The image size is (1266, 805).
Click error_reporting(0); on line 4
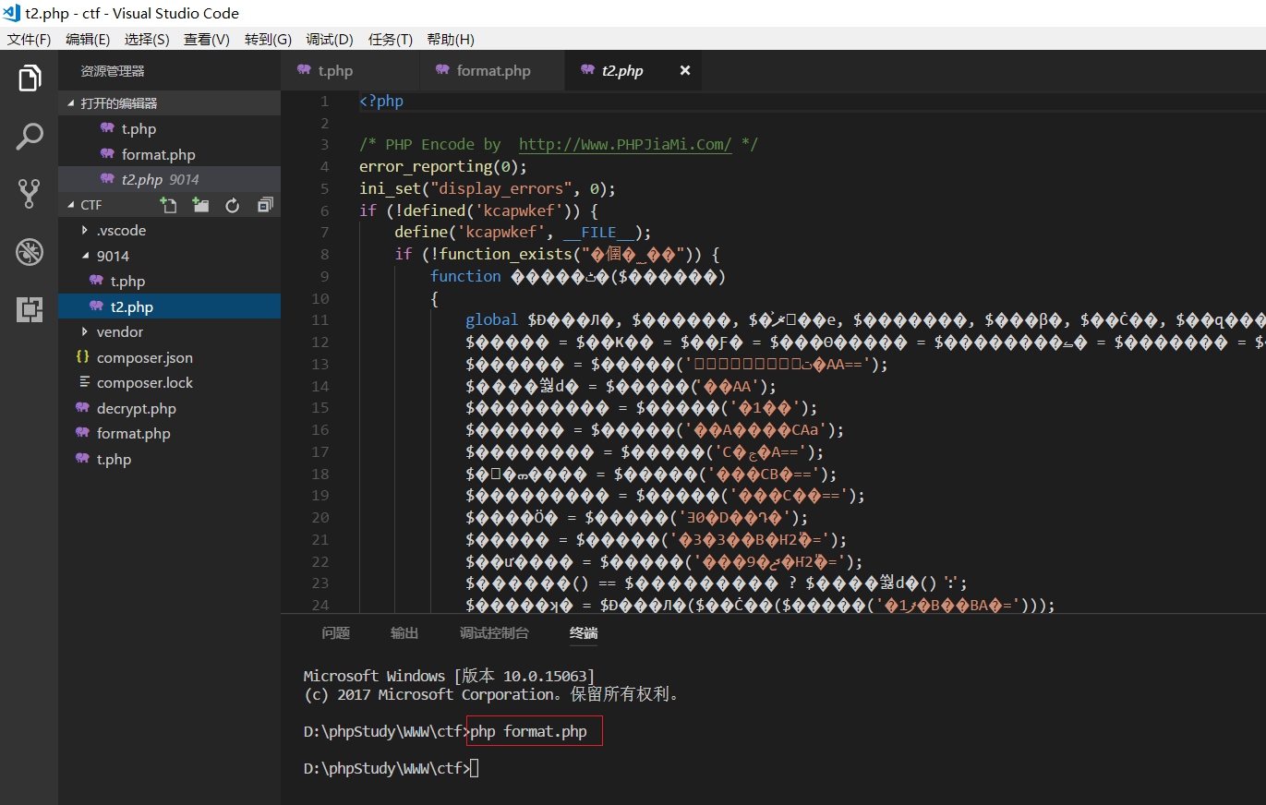tap(442, 166)
